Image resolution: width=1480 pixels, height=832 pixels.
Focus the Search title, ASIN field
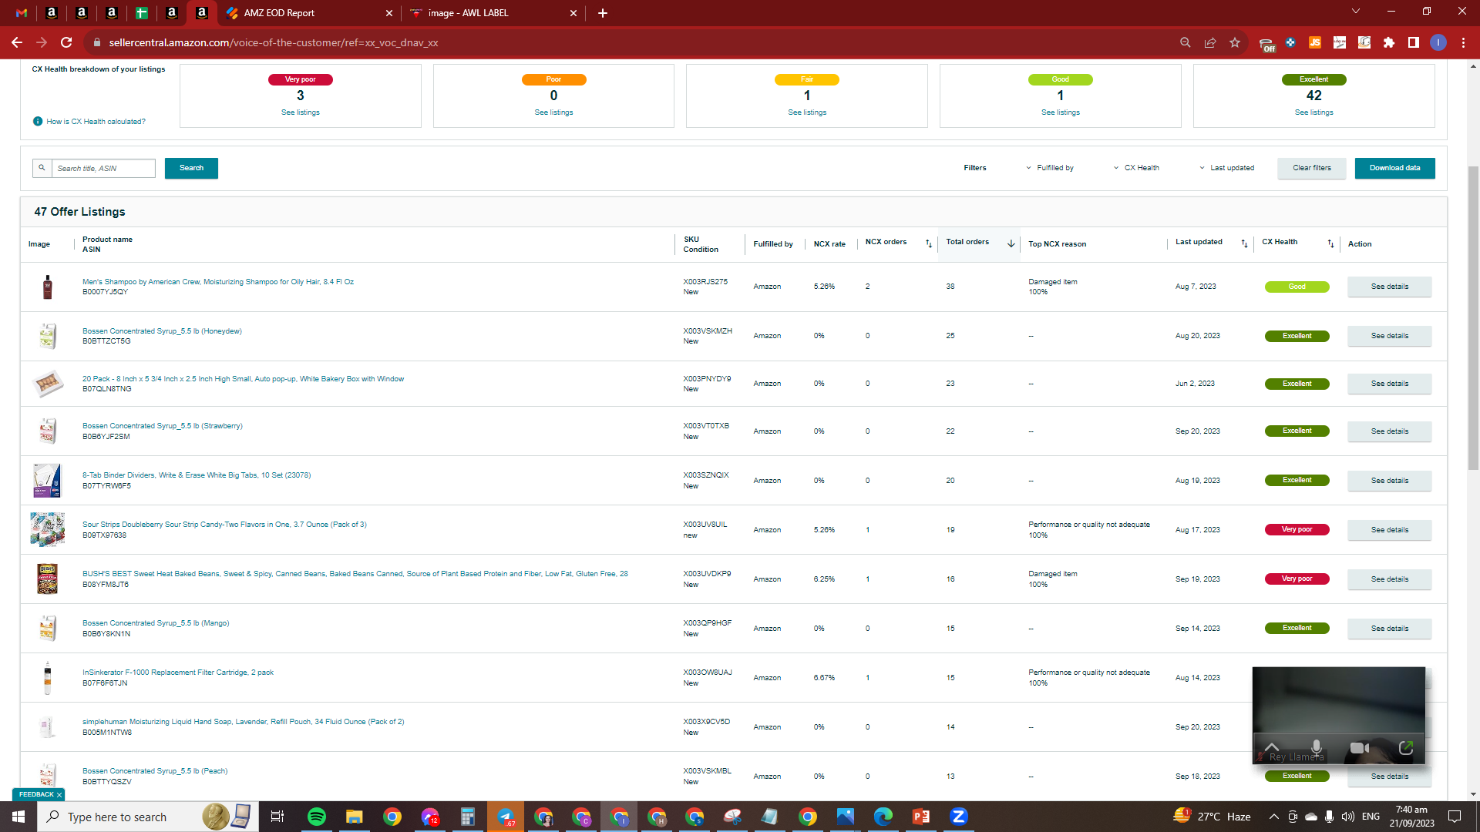[103, 168]
